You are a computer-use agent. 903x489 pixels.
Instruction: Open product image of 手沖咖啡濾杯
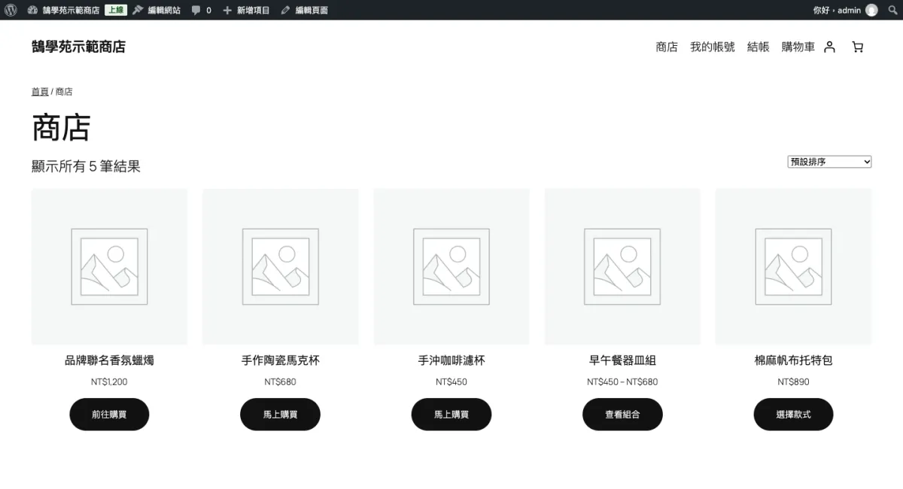click(x=451, y=267)
